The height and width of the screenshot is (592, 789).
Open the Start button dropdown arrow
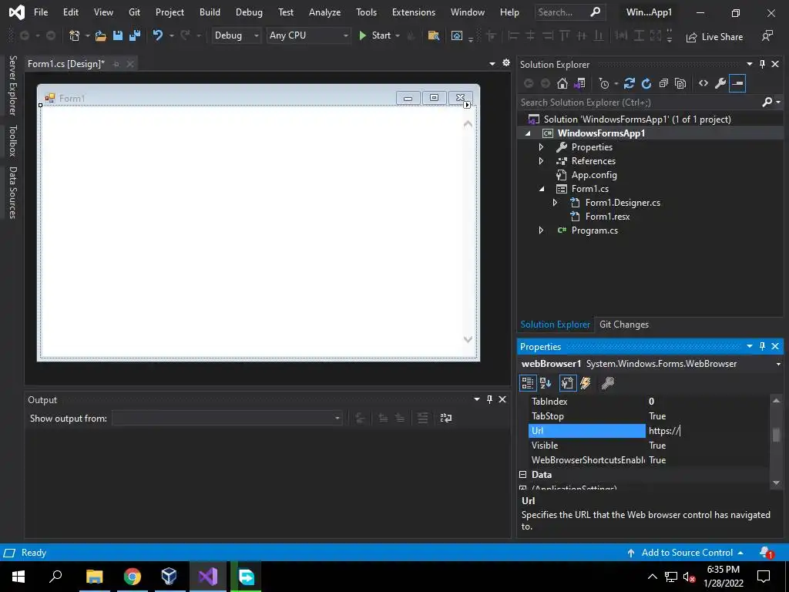tap(398, 35)
